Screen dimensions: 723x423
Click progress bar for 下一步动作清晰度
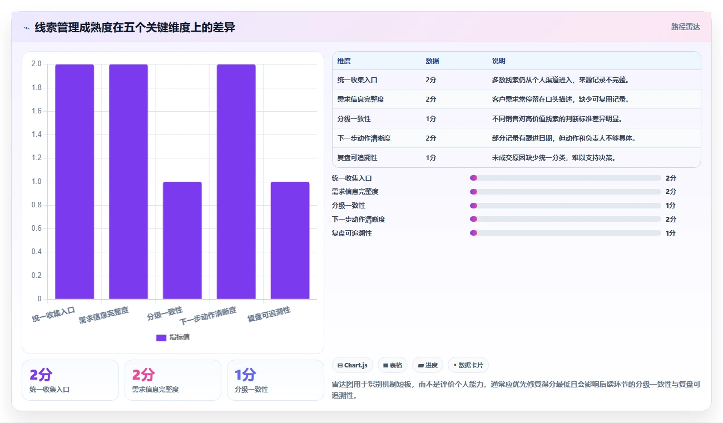coord(565,219)
